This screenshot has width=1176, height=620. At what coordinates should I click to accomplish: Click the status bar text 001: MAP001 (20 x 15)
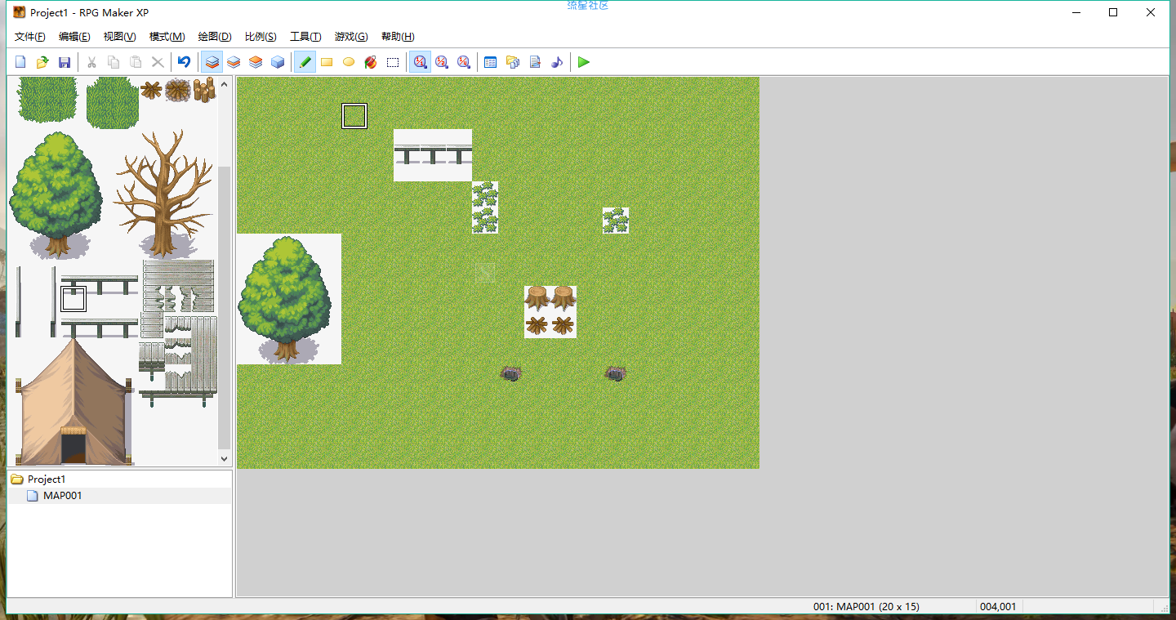[866, 607]
